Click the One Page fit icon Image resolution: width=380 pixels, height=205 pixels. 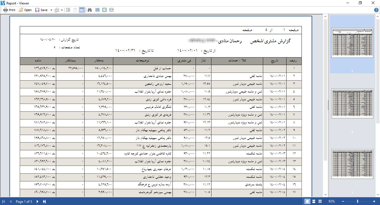click(104, 10)
